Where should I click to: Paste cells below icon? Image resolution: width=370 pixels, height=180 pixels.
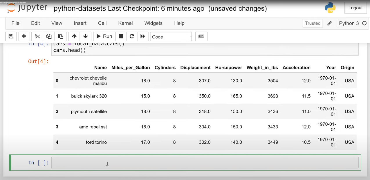(x=60, y=36)
